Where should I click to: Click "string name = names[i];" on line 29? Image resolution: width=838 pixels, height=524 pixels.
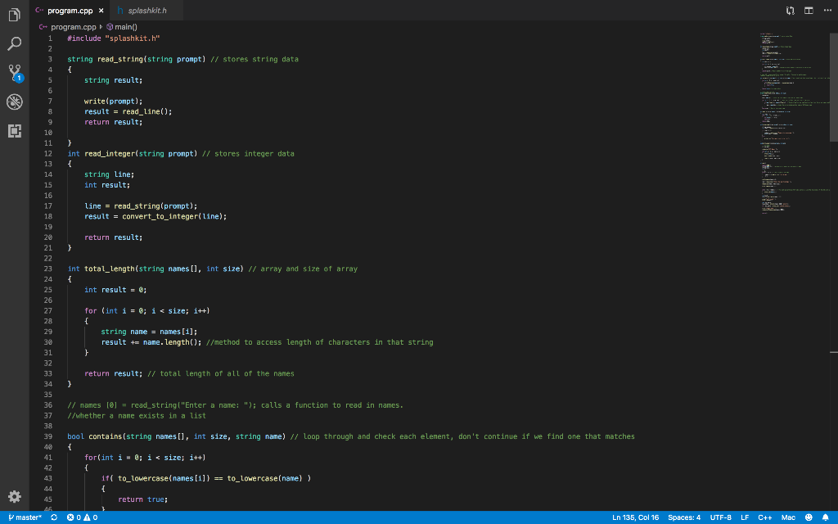[149, 332]
